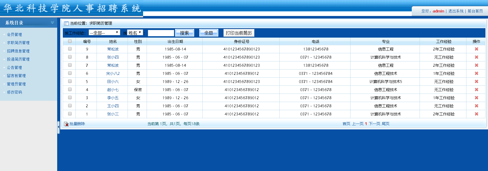Click 下一页 pagination link
The height and width of the screenshot is (171, 488).
(374, 124)
